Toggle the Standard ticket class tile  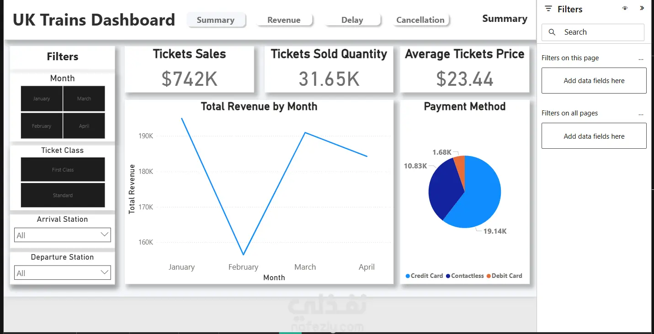[63, 195]
